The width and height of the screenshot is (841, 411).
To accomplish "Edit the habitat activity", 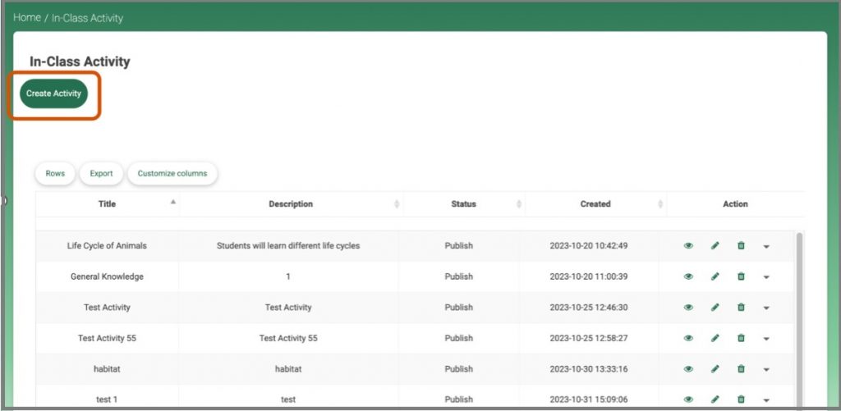I will click(715, 369).
